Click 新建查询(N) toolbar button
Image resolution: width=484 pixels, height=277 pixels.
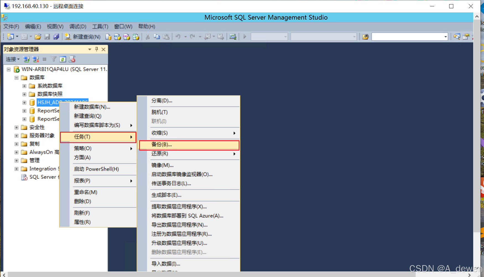tap(83, 36)
